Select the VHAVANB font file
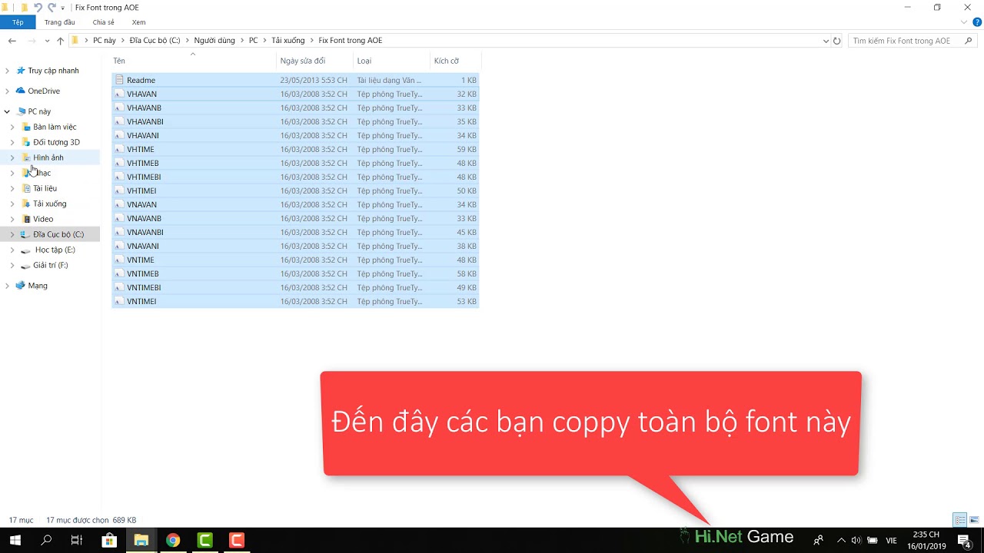Viewport: 984px width, 553px height. (295, 108)
